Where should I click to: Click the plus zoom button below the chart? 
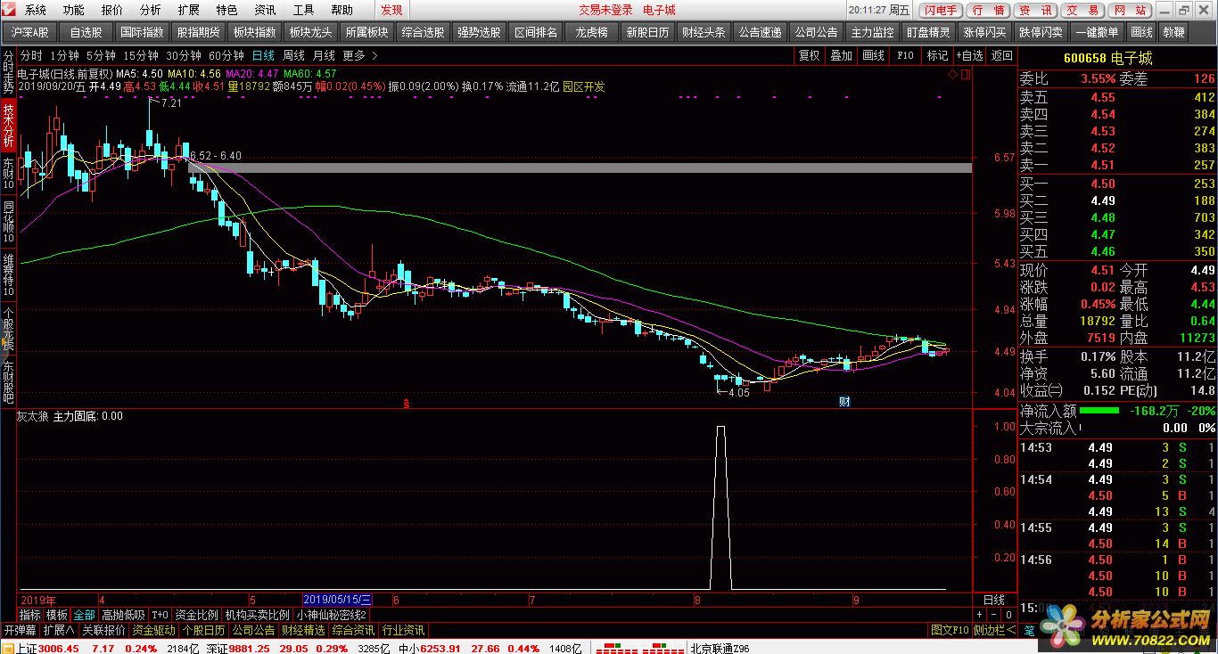[979, 615]
